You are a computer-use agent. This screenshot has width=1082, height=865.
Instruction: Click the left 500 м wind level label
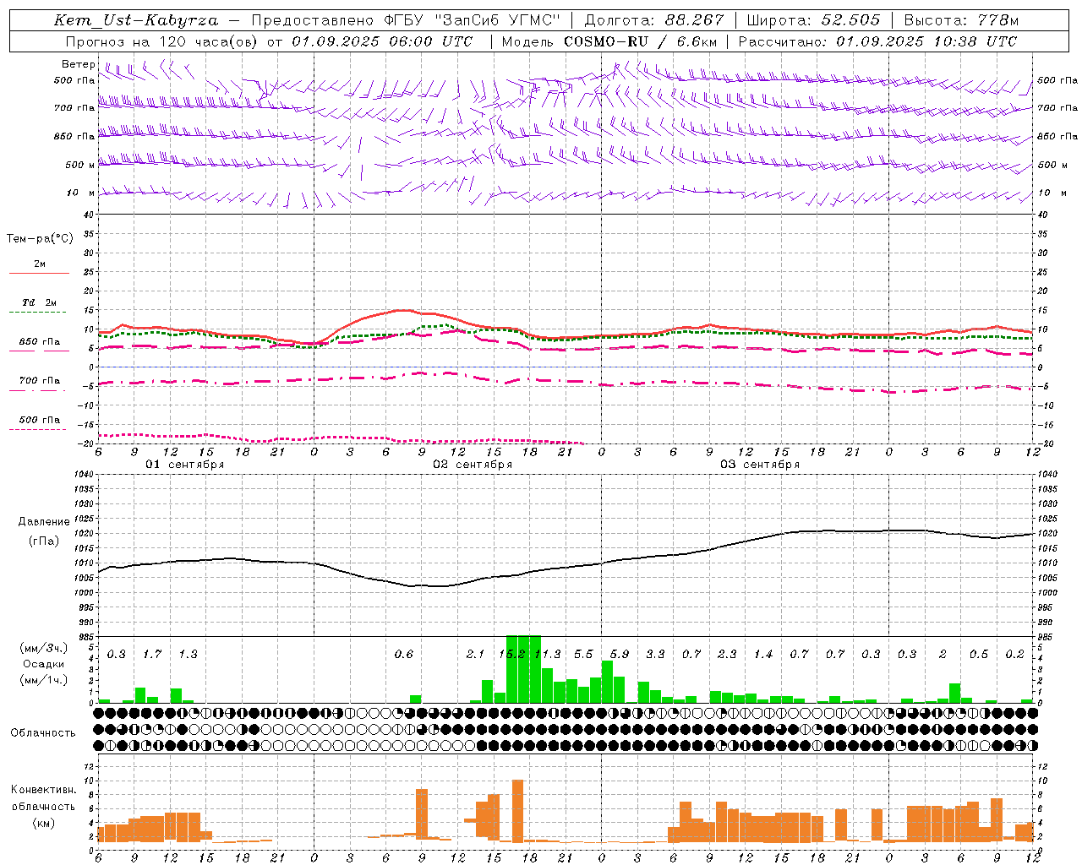[x=80, y=165]
